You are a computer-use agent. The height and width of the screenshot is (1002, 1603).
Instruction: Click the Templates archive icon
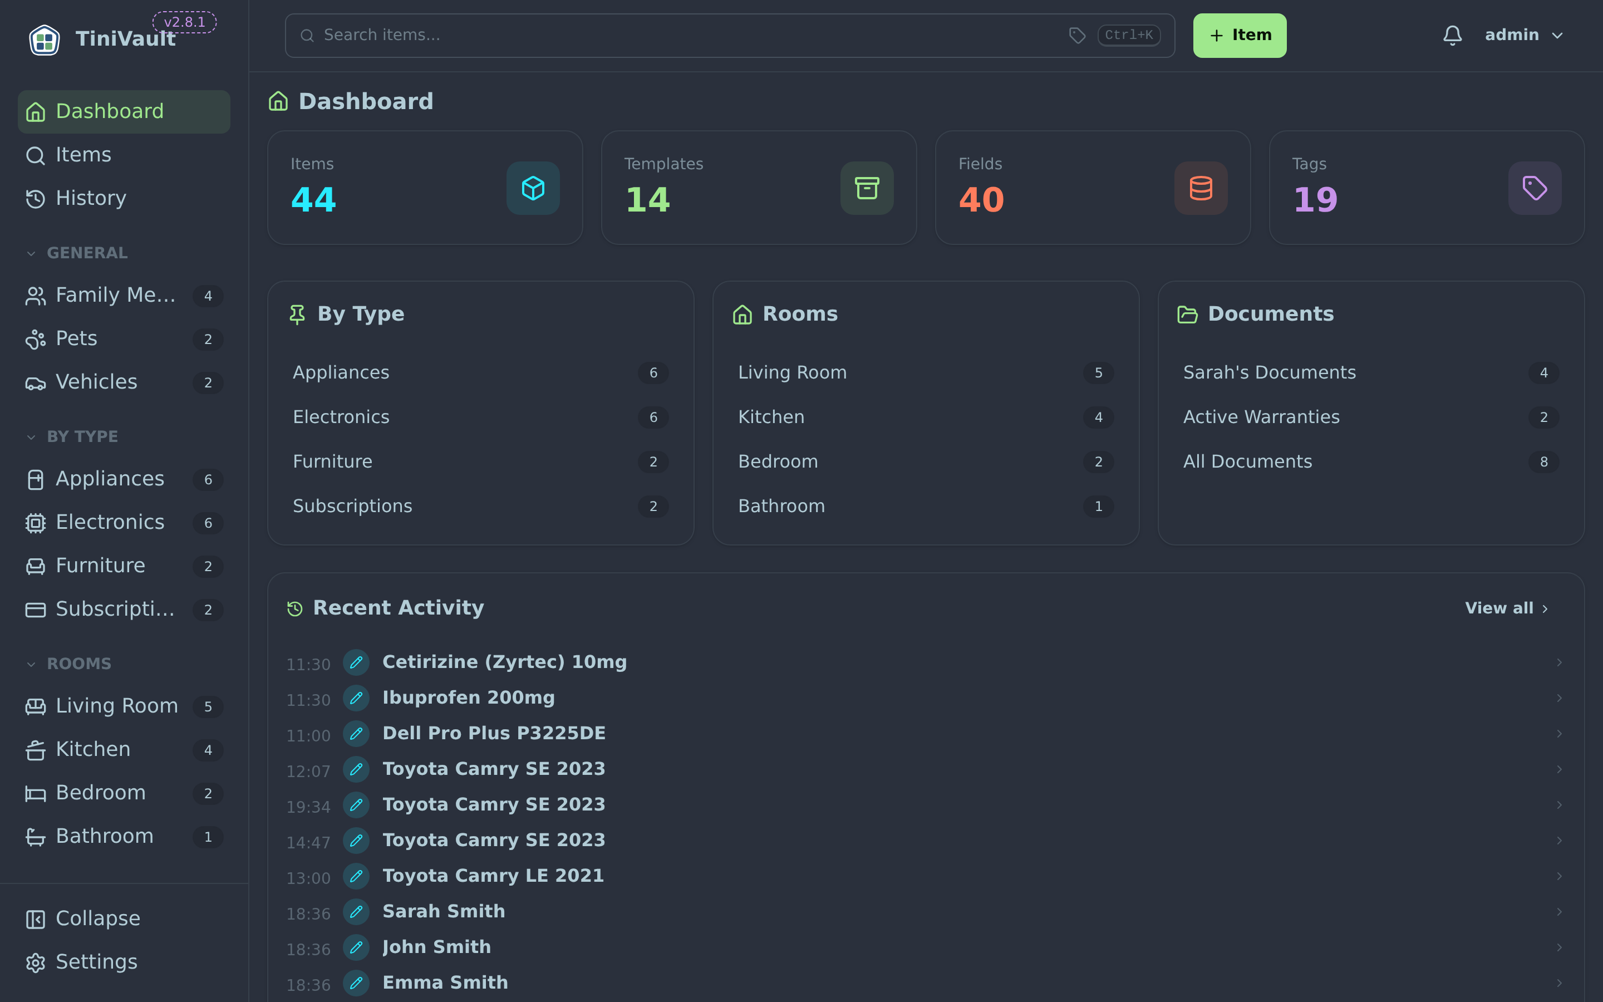(867, 188)
